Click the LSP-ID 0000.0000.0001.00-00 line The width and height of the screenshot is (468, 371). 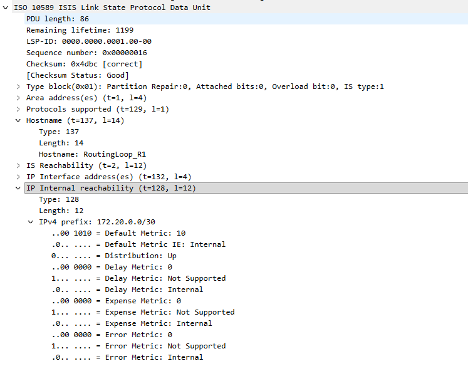(x=88, y=41)
